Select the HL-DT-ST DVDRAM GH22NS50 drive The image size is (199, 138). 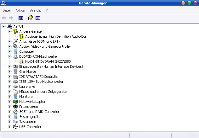coord(48,61)
